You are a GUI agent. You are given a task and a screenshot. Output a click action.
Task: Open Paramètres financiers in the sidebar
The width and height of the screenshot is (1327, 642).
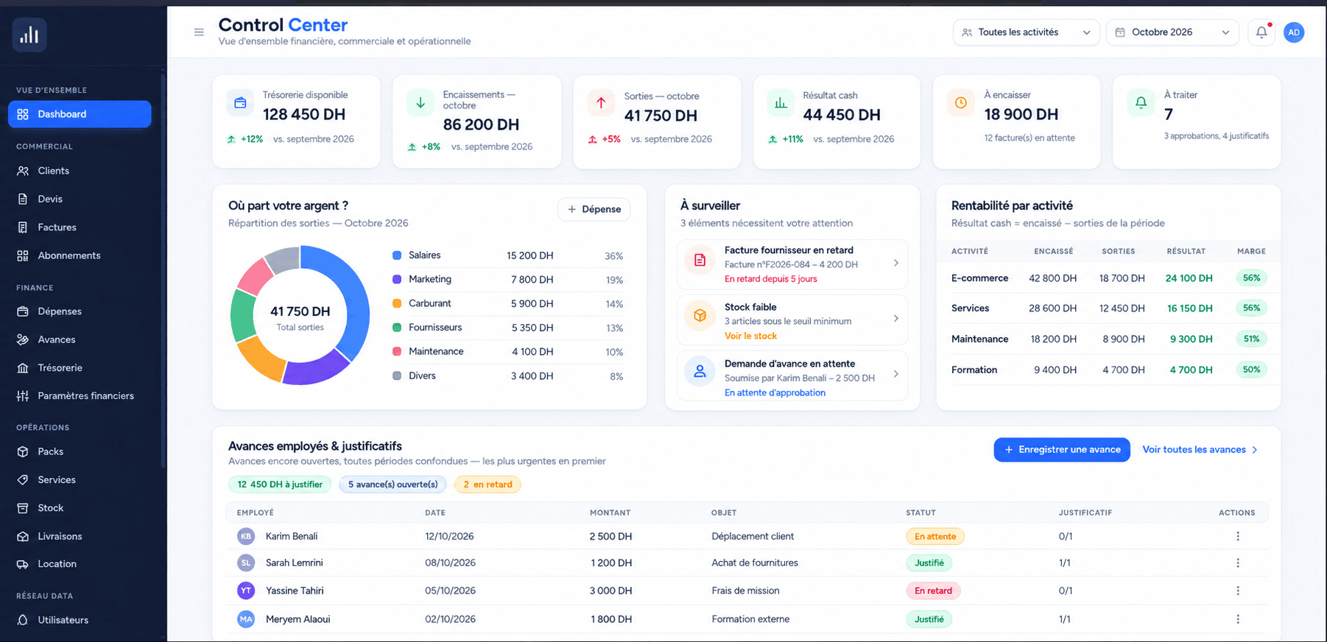(x=80, y=396)
